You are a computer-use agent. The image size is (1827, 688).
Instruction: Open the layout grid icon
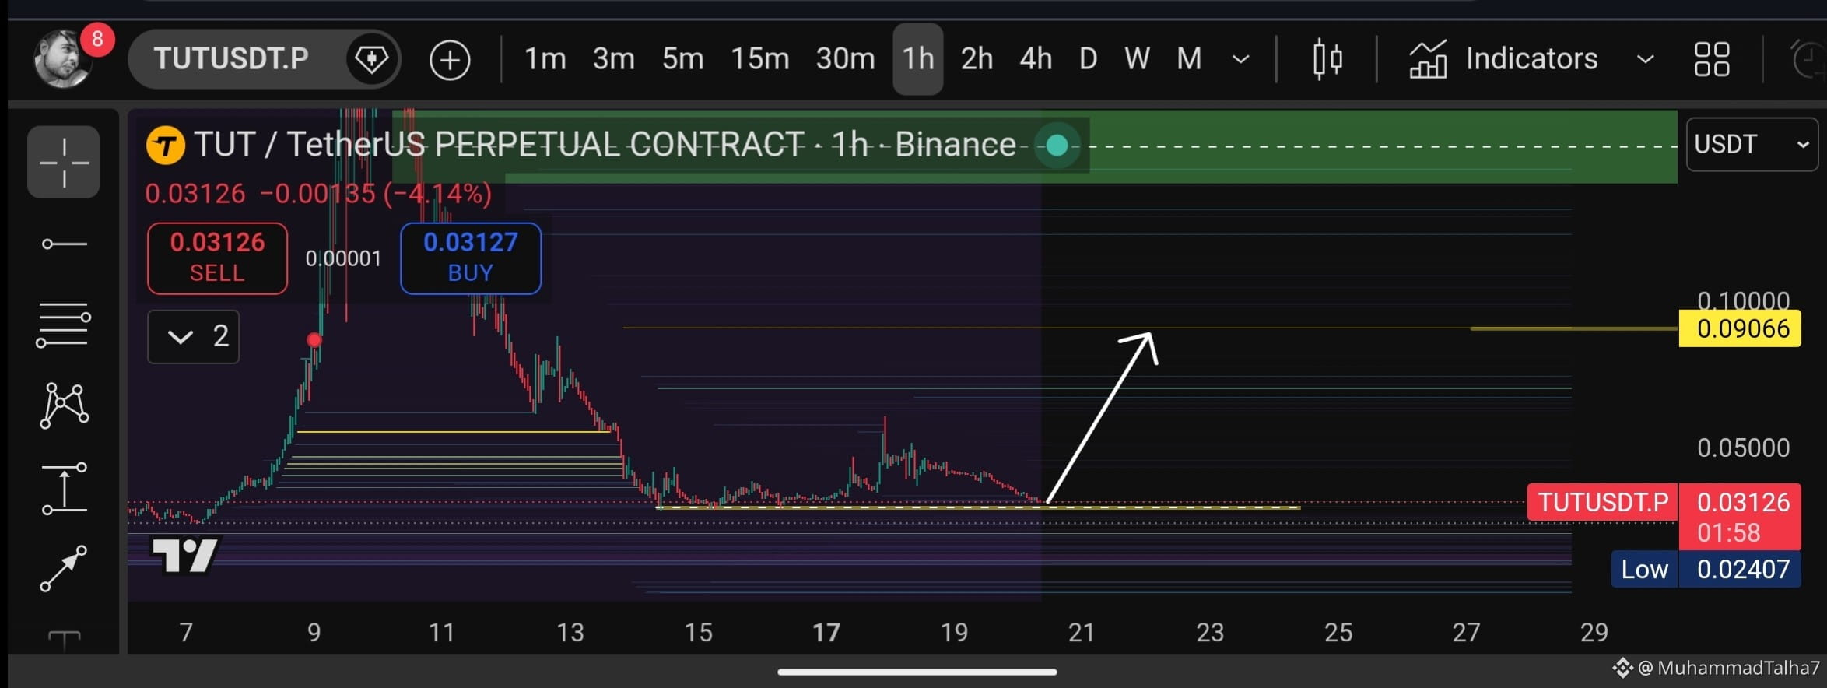click(x=1712, y=59)
